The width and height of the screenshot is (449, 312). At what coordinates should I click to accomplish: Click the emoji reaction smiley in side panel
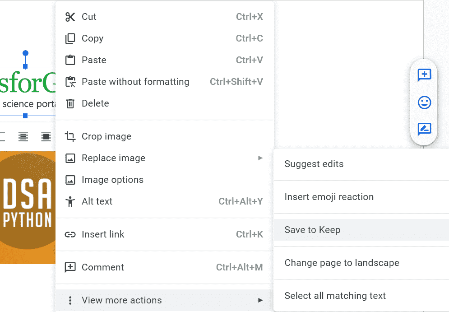click(424, 102)
